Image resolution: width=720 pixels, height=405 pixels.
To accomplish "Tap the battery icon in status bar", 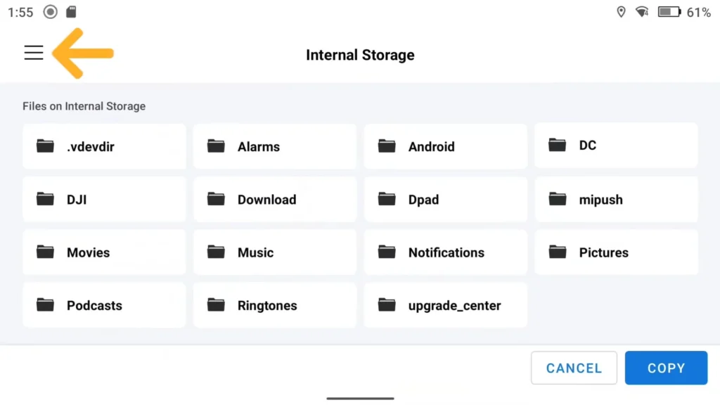I will click(x=669, y=12).
